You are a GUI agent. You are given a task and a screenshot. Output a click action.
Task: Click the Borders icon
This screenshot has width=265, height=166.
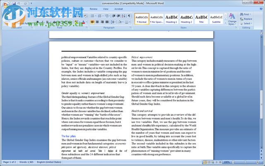(x=127, y=22)
